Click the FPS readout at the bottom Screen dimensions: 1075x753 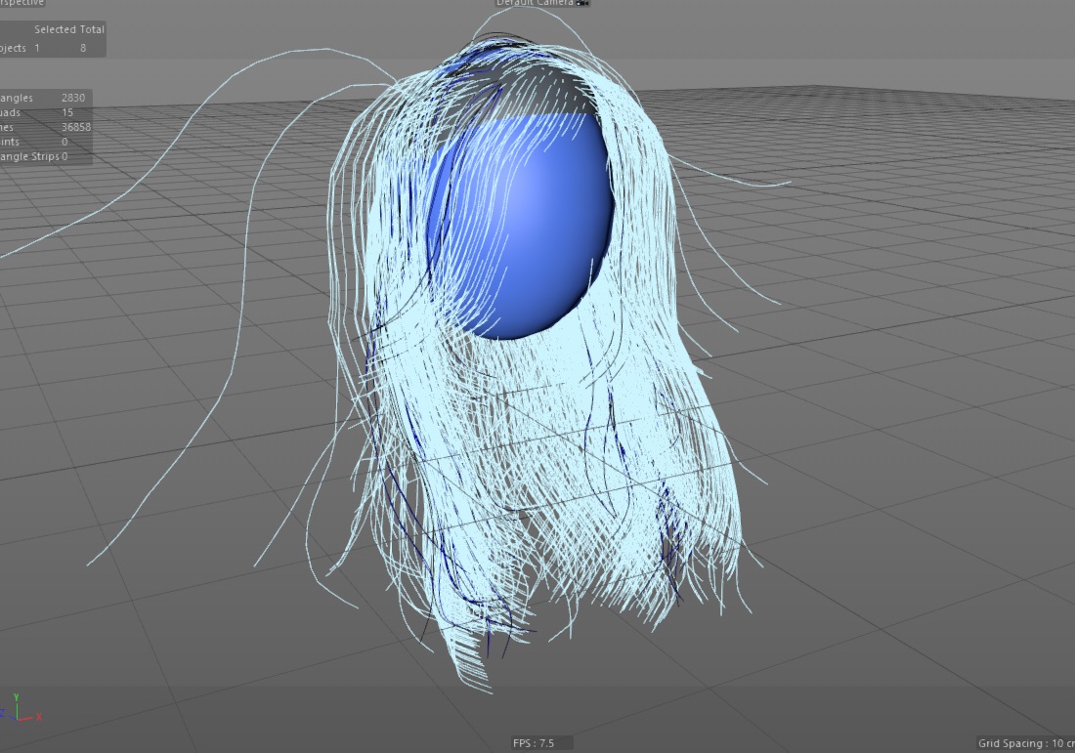(534, 743)
